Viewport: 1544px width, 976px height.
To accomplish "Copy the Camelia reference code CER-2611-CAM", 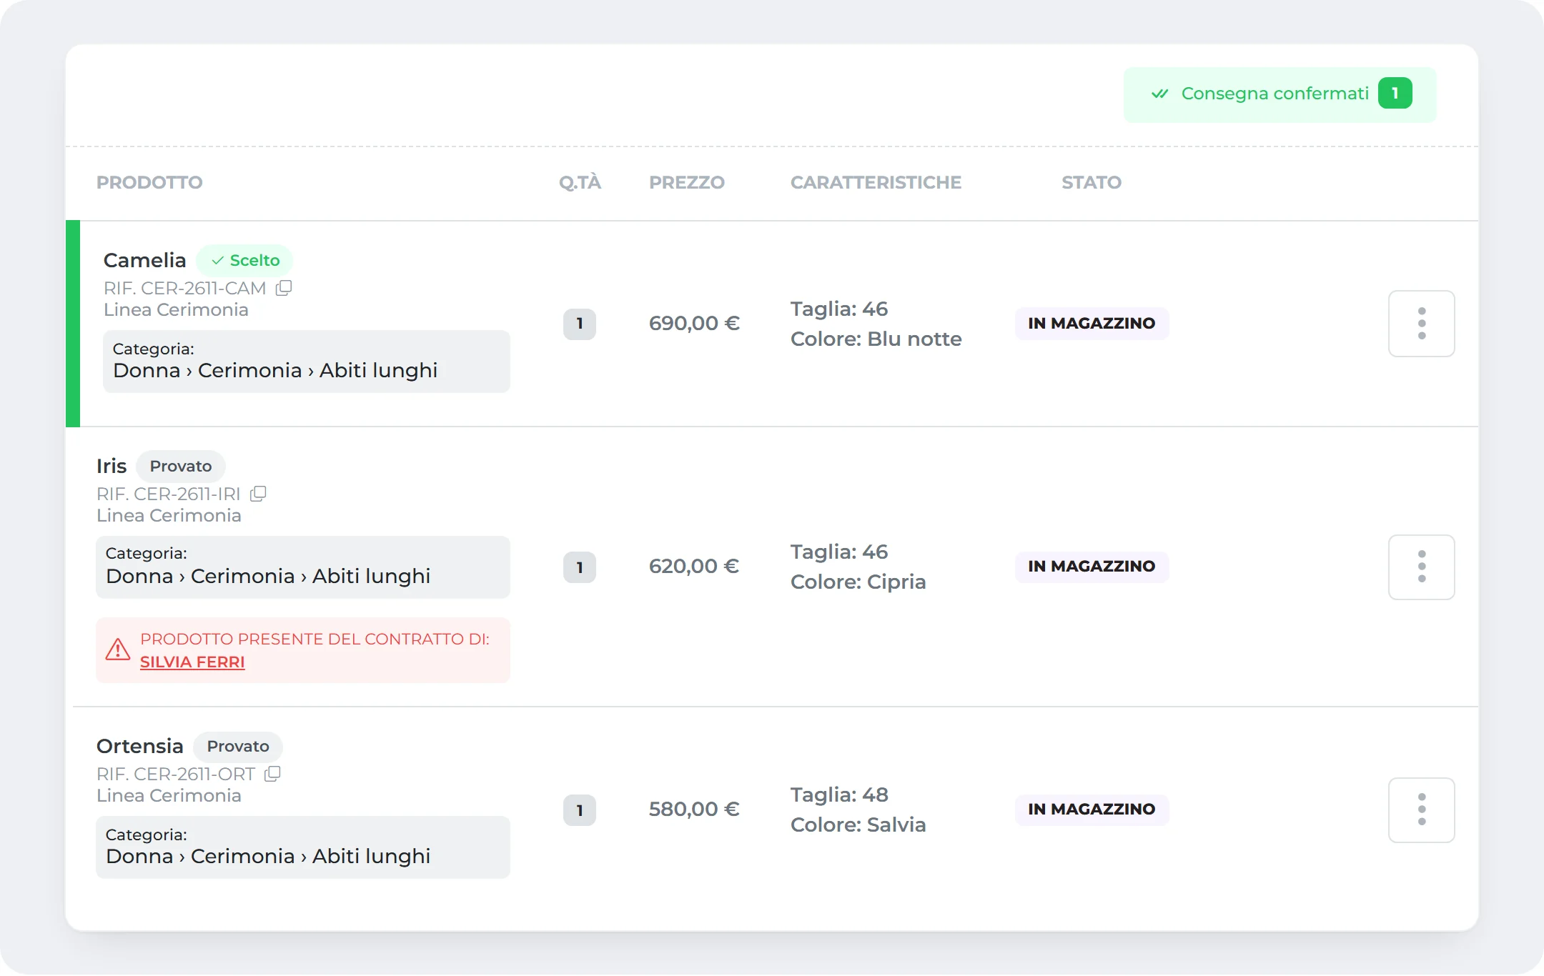I will (284, 288).
